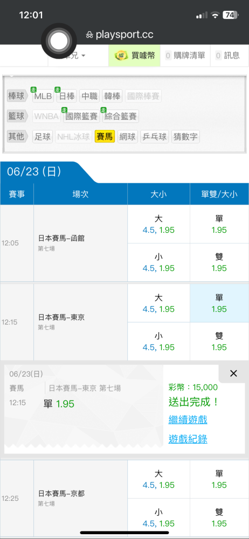
Task: Click 日本賽馬-函館 event name
Action: pos(61,238)
